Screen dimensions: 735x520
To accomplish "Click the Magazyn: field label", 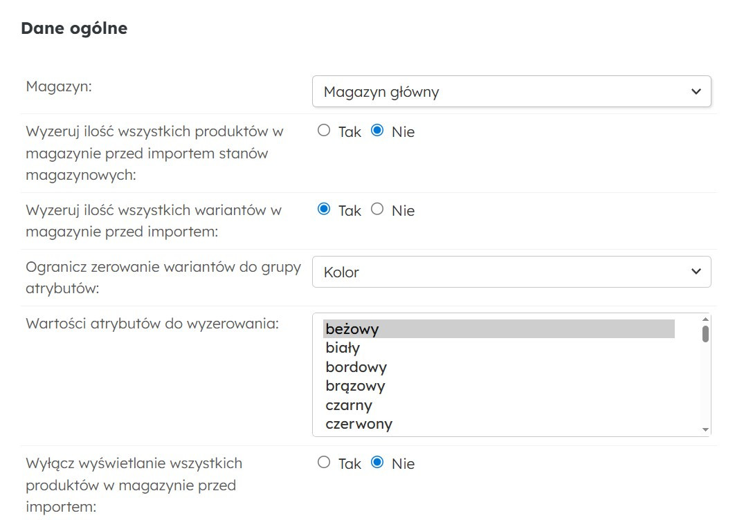I will coord(59,86).
